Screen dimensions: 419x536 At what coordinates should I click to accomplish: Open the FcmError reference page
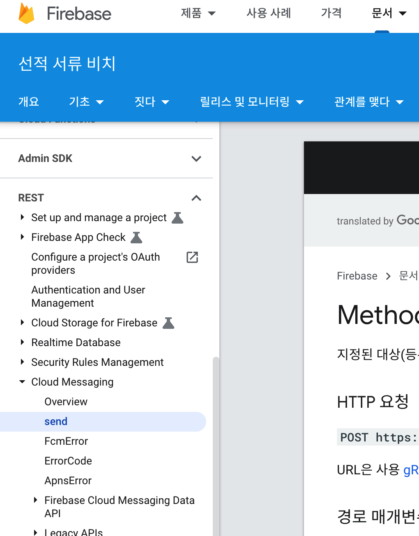click(x=66, y=441)
